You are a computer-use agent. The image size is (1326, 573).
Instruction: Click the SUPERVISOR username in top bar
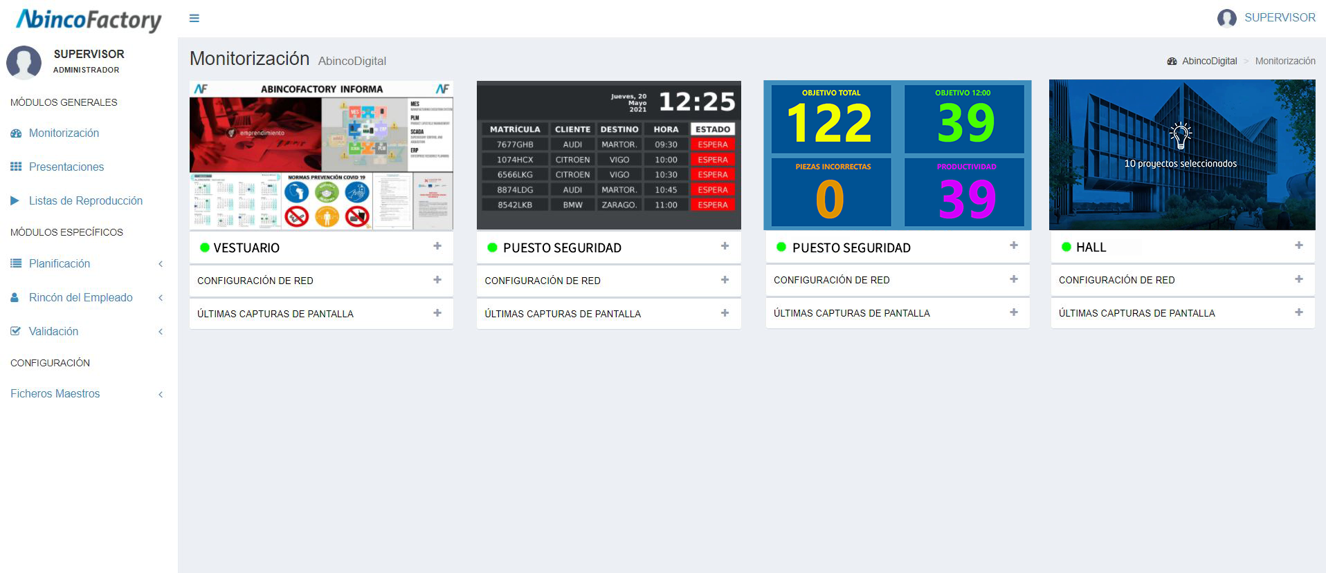pos(1280,18)
